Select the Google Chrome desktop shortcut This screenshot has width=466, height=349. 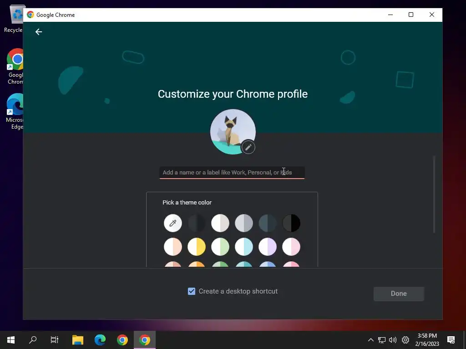(15, 66)
